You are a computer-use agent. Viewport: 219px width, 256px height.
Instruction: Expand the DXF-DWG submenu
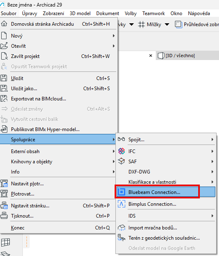[x=212, y=172]
